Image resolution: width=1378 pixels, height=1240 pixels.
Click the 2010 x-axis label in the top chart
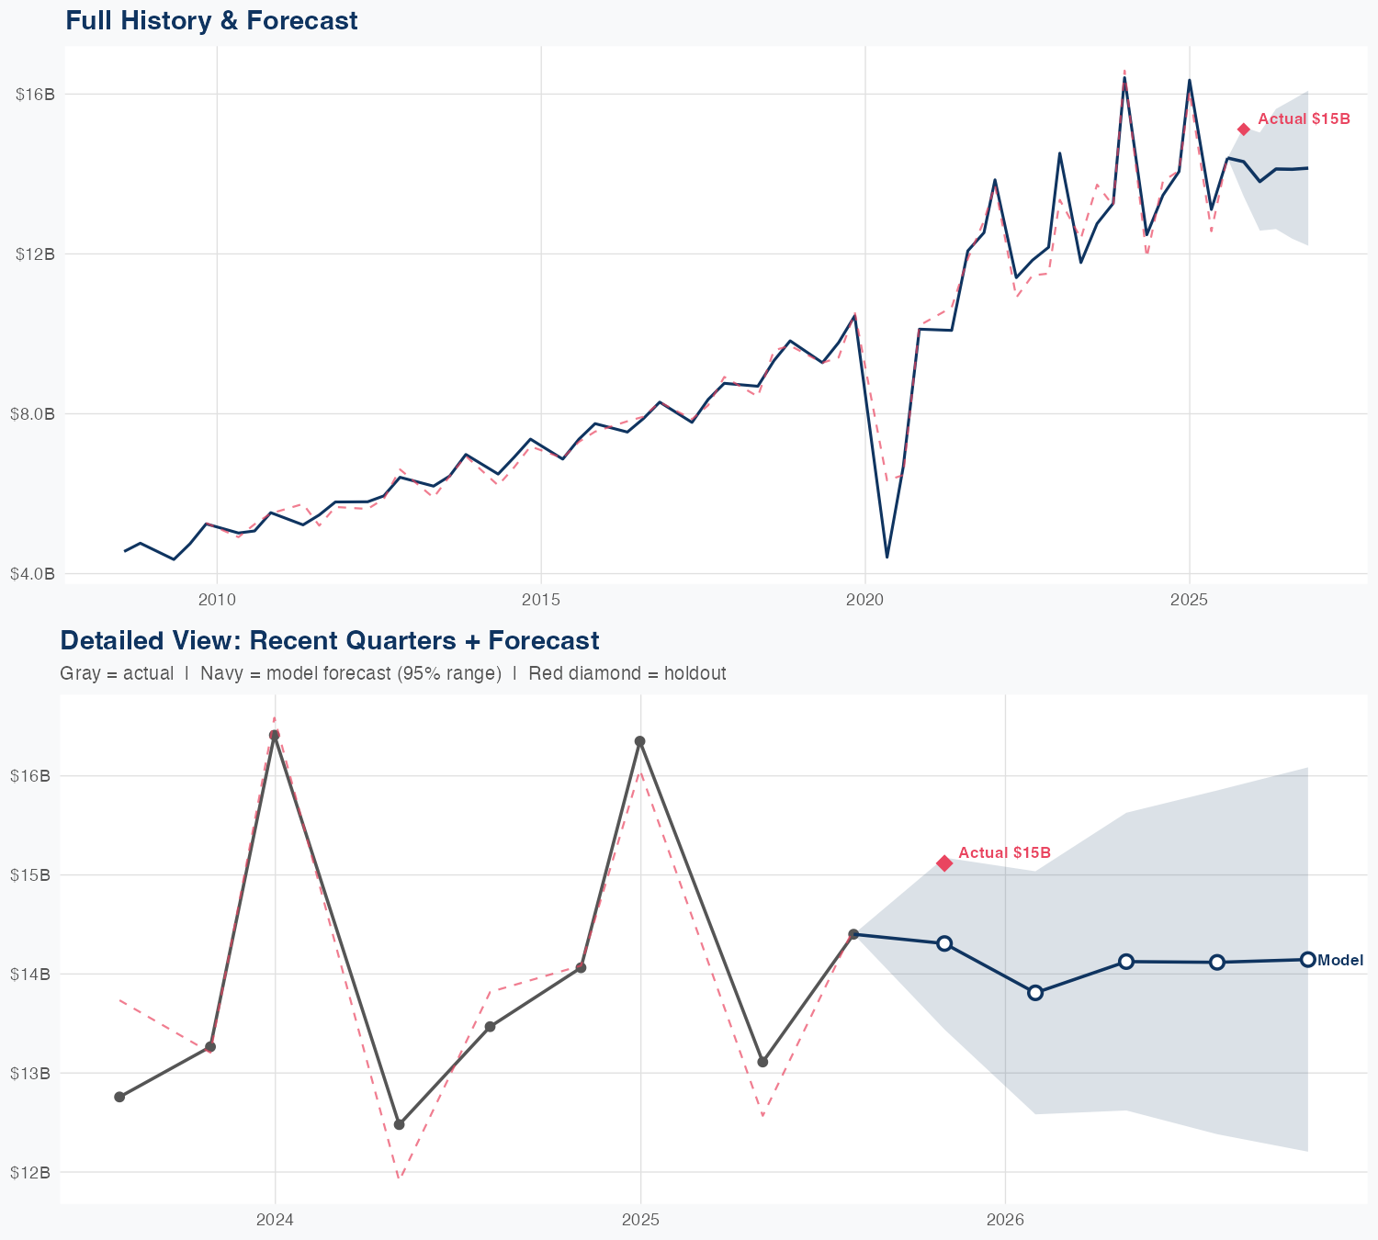(217, 600)
